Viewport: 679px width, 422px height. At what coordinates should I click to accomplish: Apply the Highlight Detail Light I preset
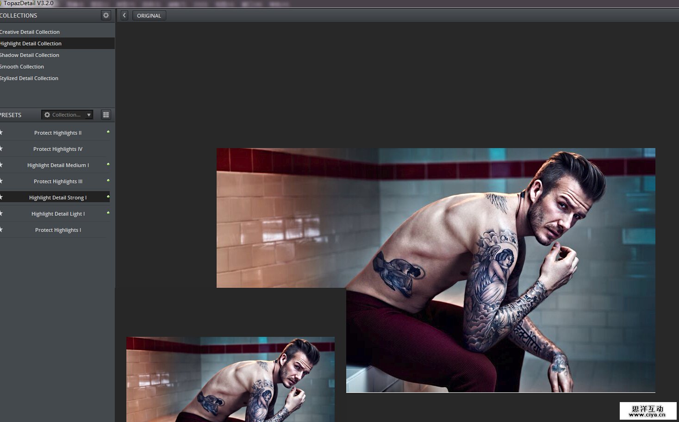[x=58, y=214]
